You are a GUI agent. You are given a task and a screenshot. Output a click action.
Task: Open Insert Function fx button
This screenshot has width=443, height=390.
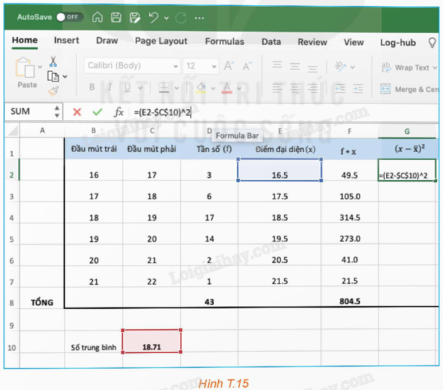click(119, 112)
